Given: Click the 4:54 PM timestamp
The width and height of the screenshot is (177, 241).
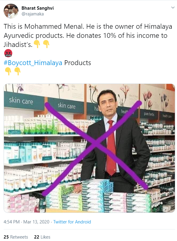Looking at the screenshot, I should tap(12, 222).
